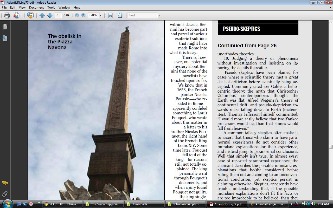Open the Pages panel in sidebar
The width and height of the screenshot is (333, 208).
point(5,27)
